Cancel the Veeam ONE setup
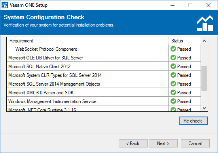The height and width of the screenshot is (153, 218). pos(195,143)
